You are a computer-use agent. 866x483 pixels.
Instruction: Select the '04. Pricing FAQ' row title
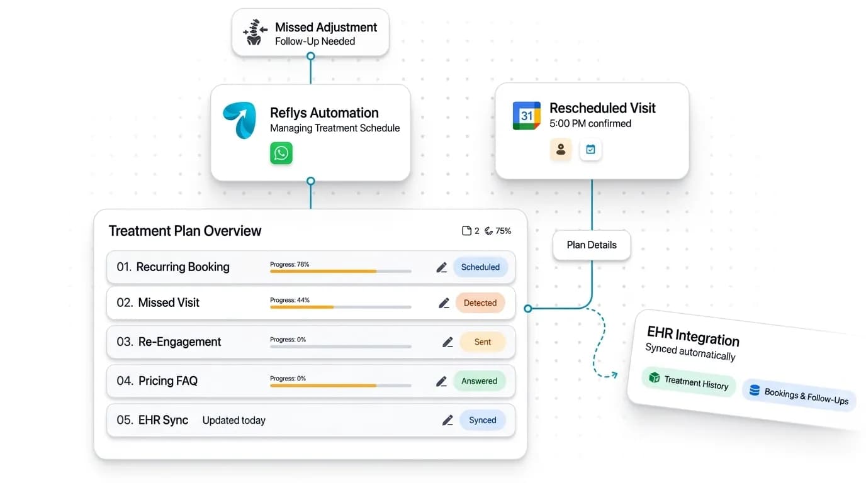(157, 380)
